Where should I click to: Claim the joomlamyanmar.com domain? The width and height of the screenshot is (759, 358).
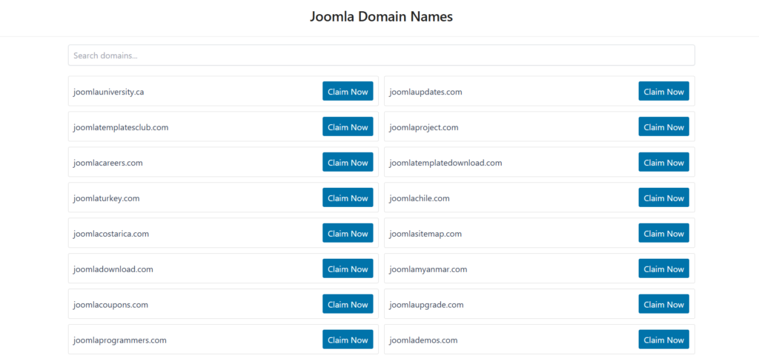(663, 269)
